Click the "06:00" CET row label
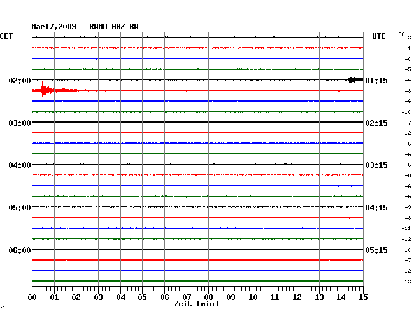This screenshot has height=314, width=414. tap(20, 250)
